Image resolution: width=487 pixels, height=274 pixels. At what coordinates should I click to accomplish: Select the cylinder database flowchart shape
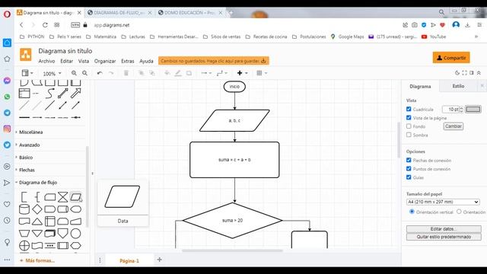(24, 209)
